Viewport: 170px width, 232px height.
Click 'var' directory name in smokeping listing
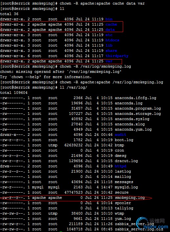click(109, 61)
